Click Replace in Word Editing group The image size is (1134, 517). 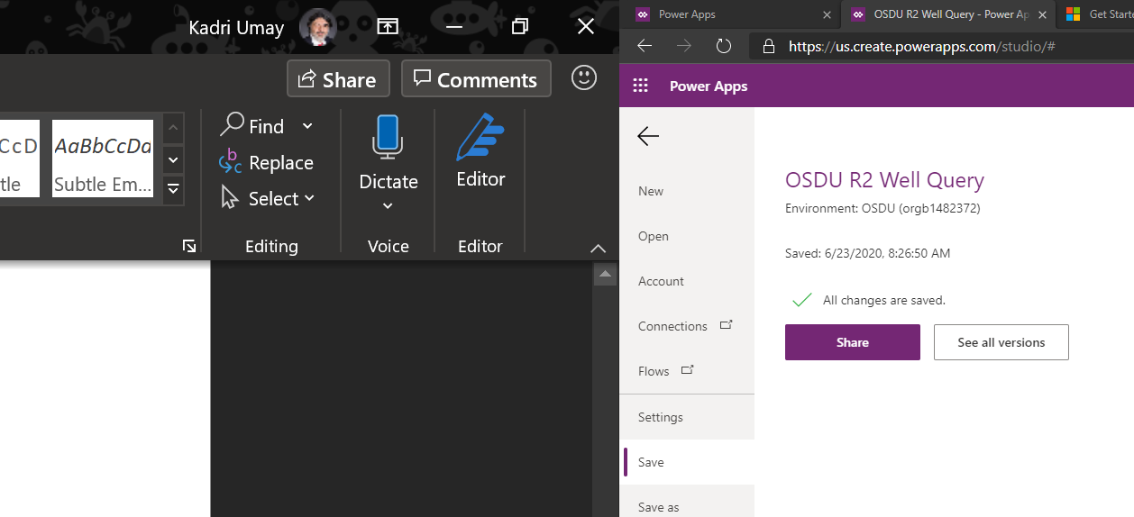tap(267, 162)
